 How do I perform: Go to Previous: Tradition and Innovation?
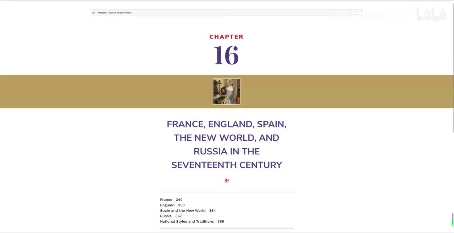[114, 13]
